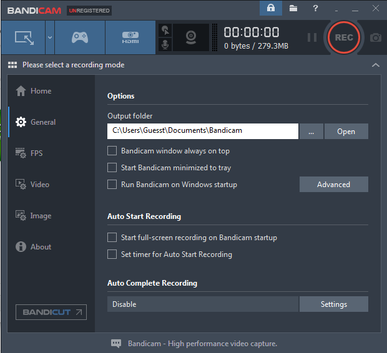Open Advanced options button
Viewport: 387px width, 353px height.
pyautogui.click(x=334, y=184)
